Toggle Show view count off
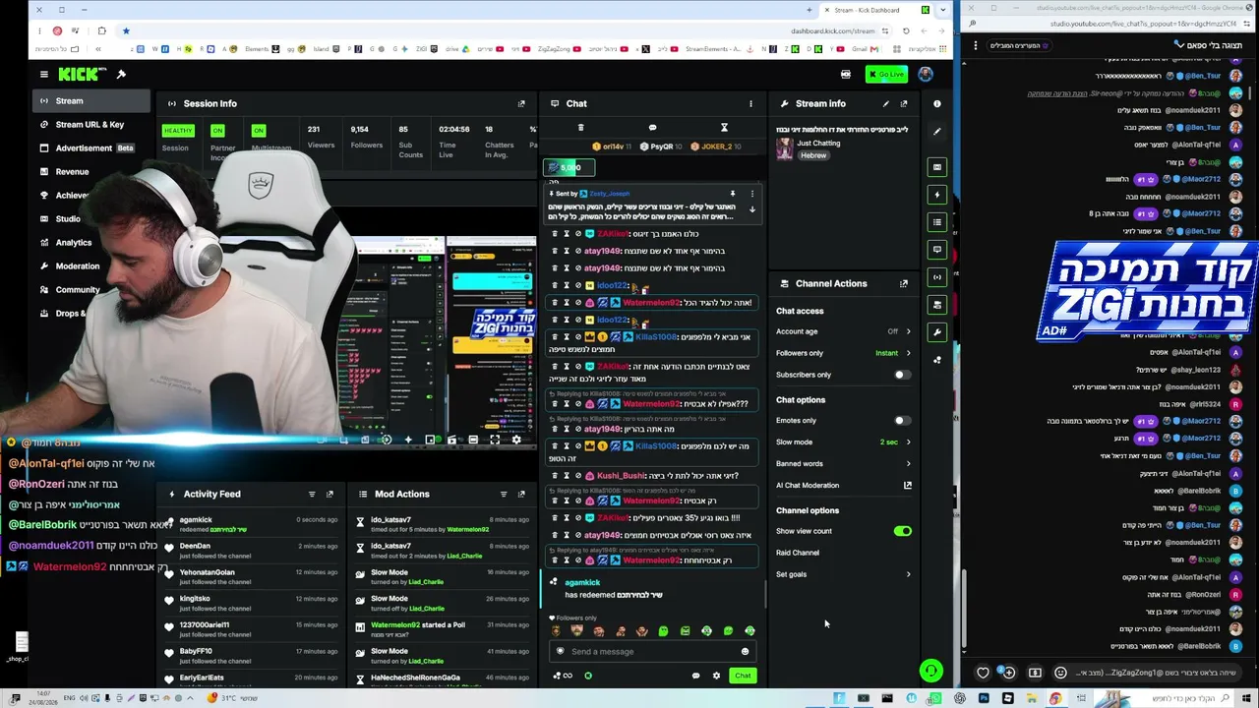Image resolution: width=1259 pixels, height=708 pixels. coord(902,531)
